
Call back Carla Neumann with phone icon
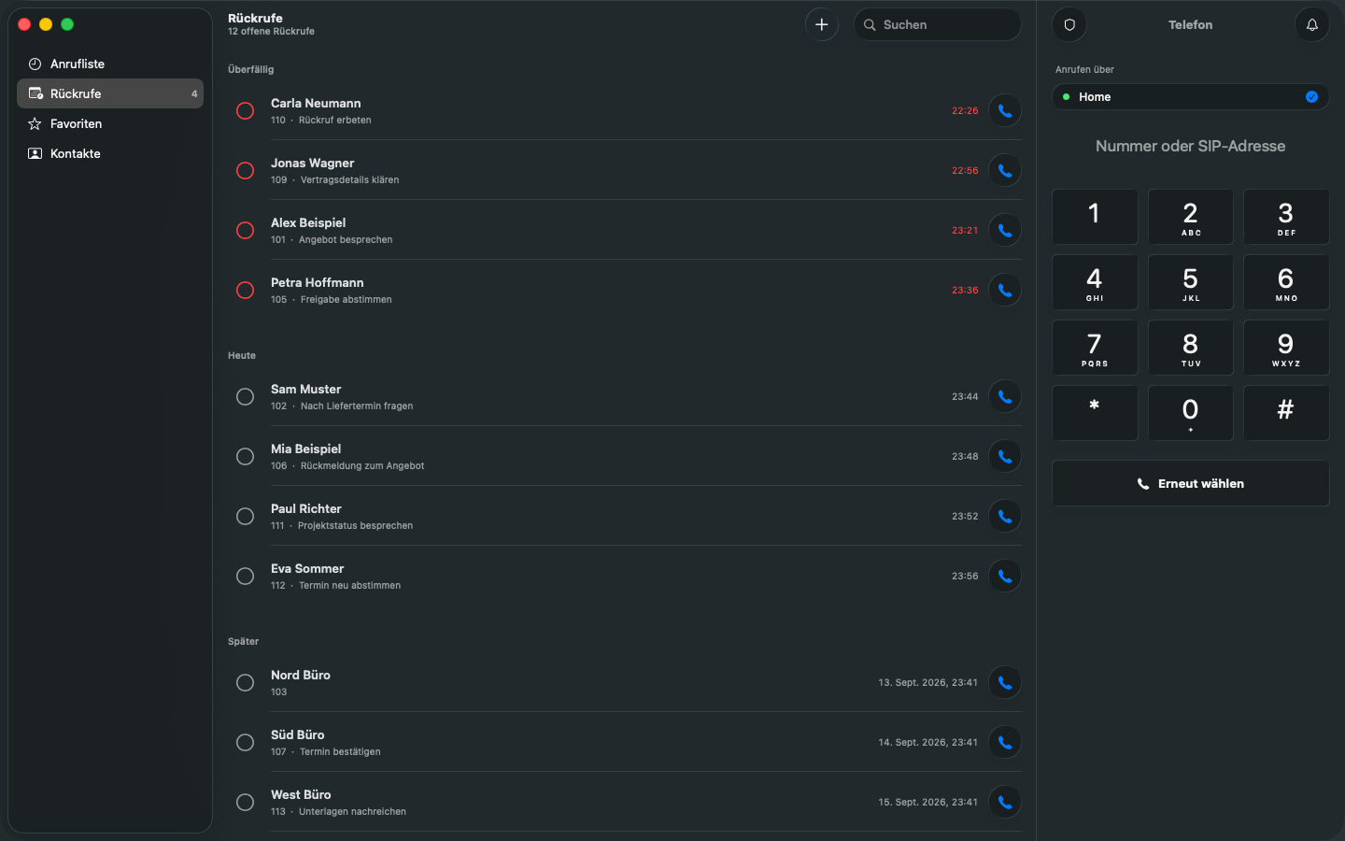click(1005, 110)
